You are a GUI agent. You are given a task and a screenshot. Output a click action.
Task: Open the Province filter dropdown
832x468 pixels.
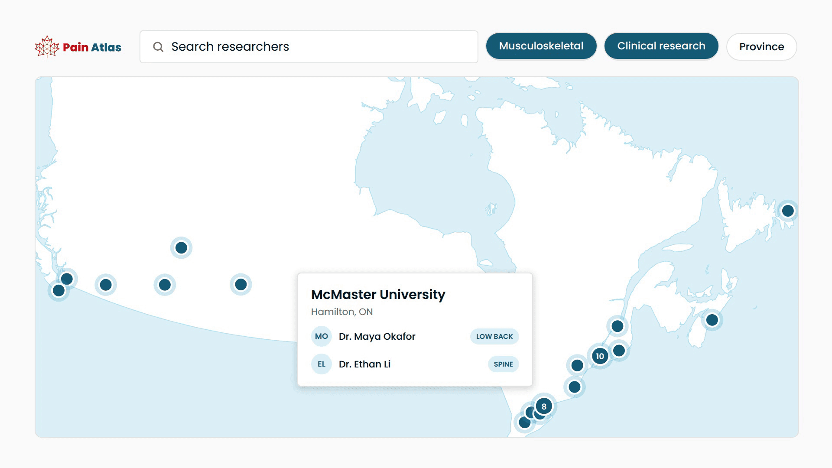coord(761,47)
